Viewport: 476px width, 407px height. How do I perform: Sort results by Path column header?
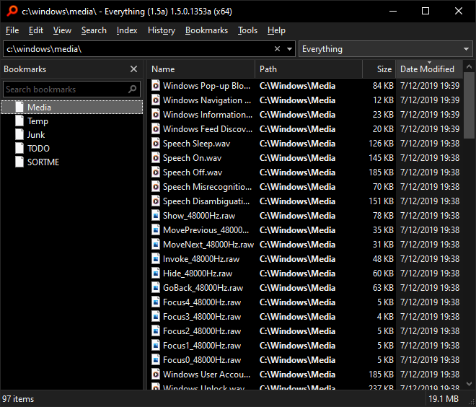[309, 69]
